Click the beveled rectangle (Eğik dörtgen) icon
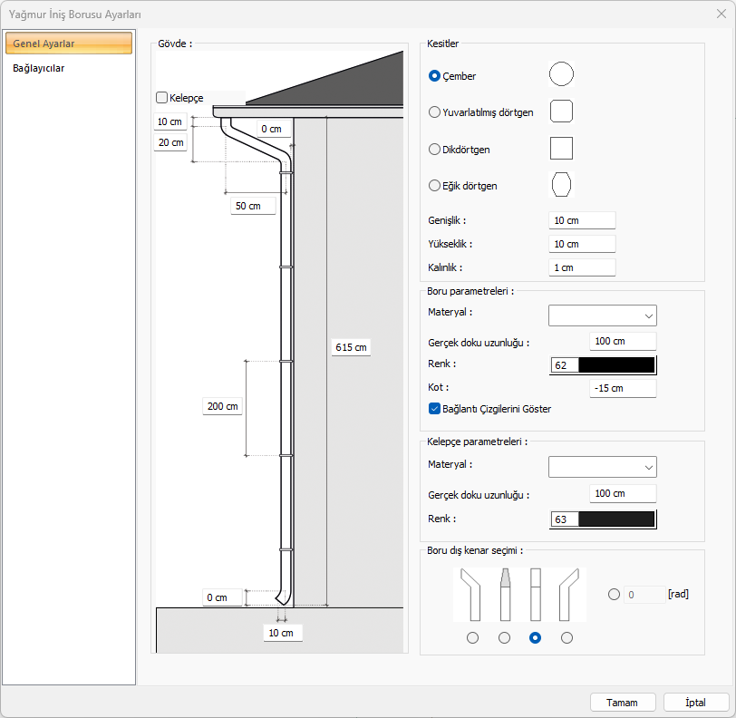The height and width of the screenshot is (718, 736). [561, 184]
